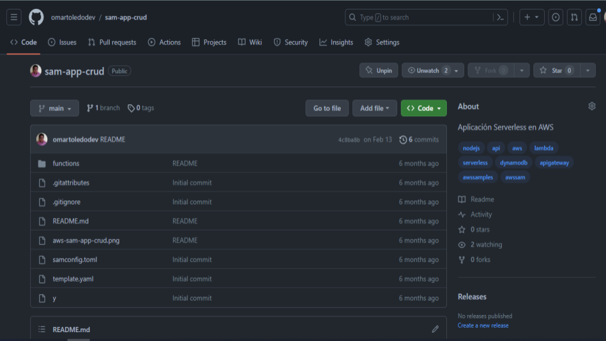Click the Unpin button
606x341 pixels.
pos(379,70)
